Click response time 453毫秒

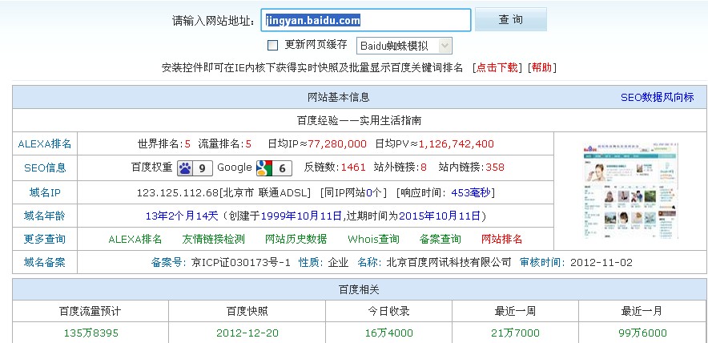[x=470, y=193]
